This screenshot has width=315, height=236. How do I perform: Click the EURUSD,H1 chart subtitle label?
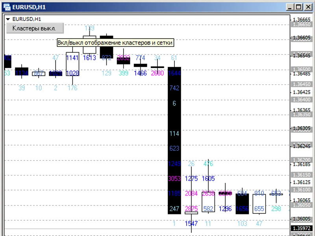[x=26, y=19]
